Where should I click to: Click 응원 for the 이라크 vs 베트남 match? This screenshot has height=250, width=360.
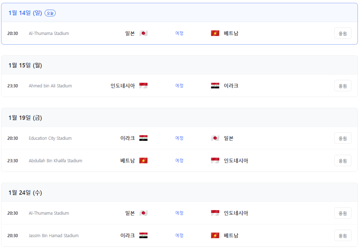point(342,235)
